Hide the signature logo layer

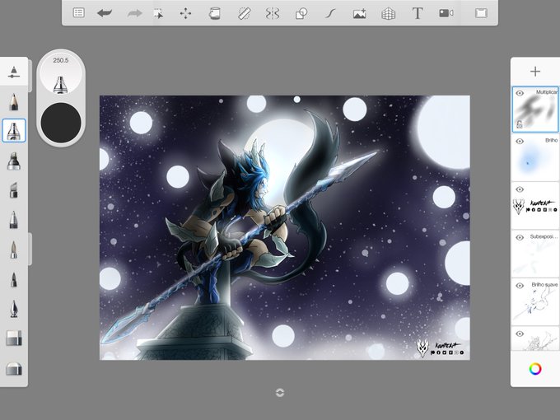pos(520,189)
